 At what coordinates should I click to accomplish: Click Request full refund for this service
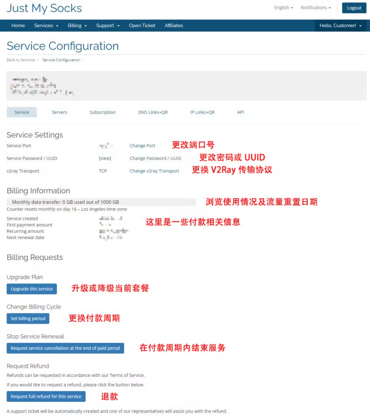pos(46,397)
